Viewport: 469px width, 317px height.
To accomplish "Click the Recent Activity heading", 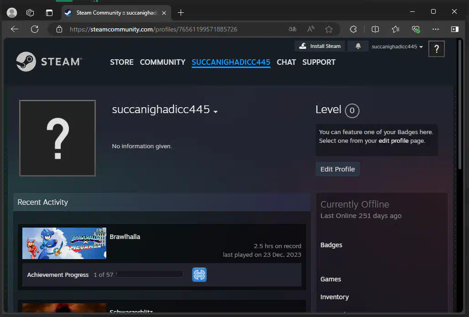I will 43,202.
